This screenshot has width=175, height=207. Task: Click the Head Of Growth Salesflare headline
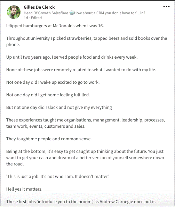[84, 13]
